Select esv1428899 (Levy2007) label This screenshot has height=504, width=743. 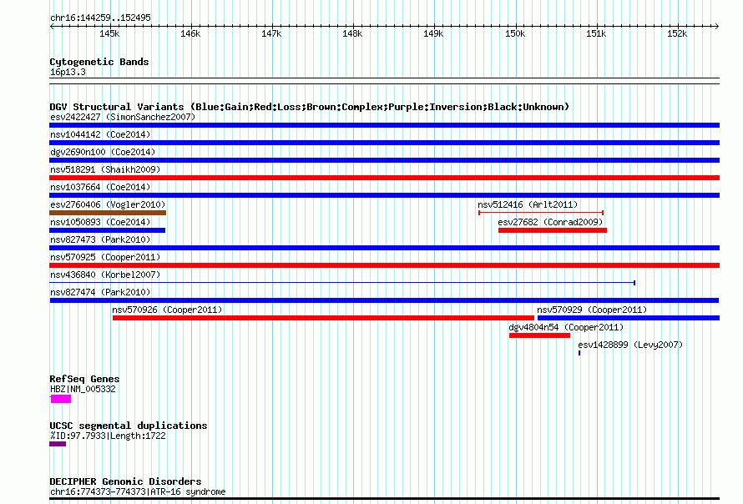(630, 345)
